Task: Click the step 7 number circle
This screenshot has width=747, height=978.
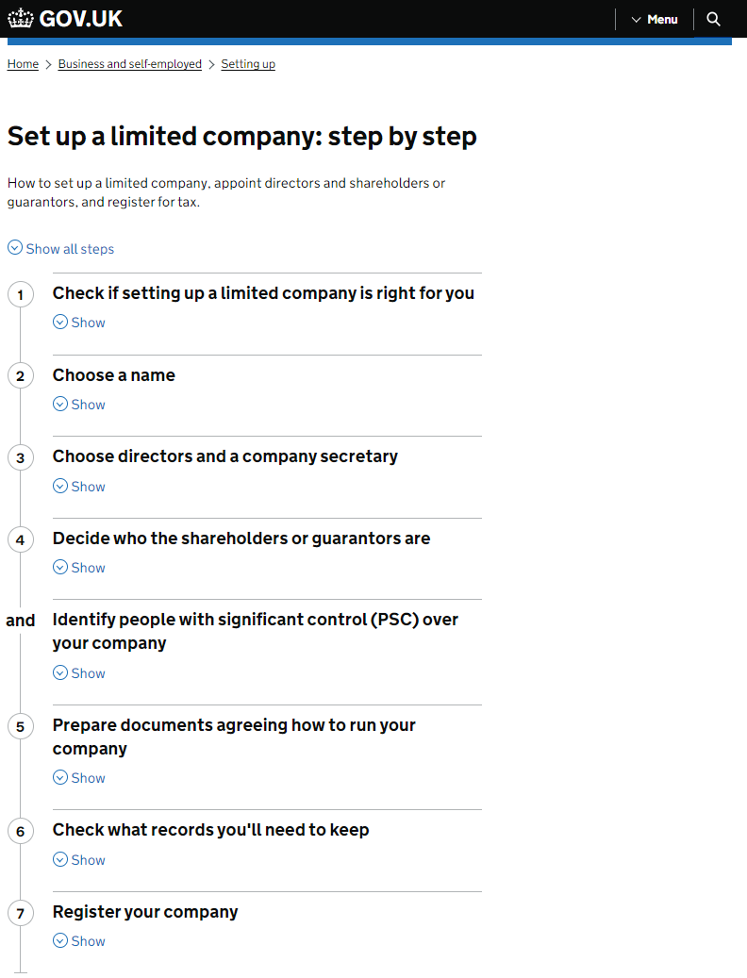Action: (x=21, y=913)
